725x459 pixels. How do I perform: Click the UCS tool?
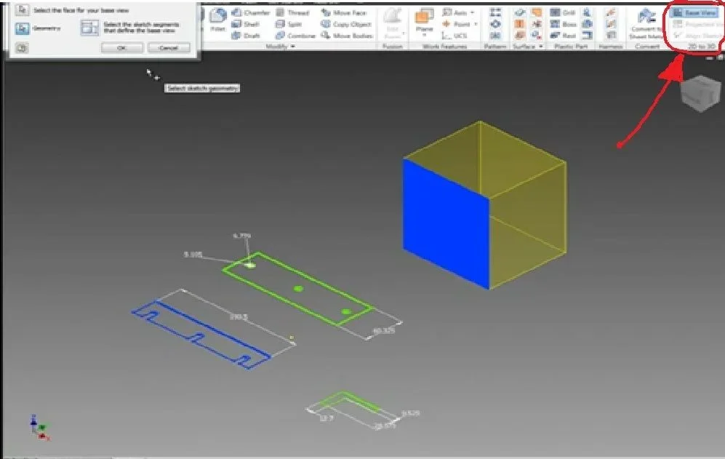point(454,36)
